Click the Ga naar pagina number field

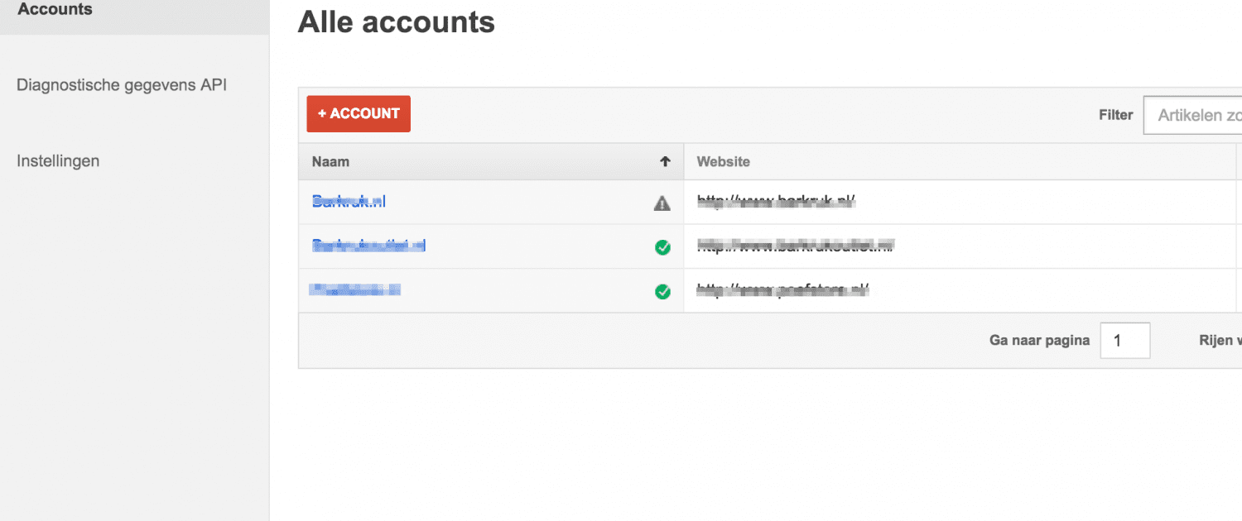(x=1124, y=341)
